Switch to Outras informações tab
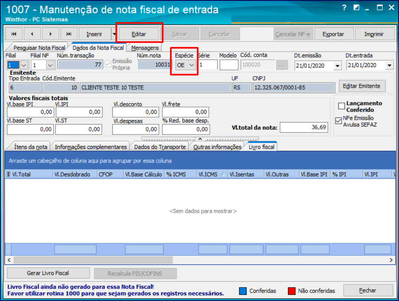 click(x=217, y=147)
